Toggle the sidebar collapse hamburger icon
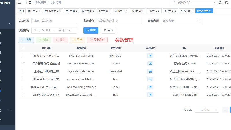231x130 pixels. [x=20, y=3]
